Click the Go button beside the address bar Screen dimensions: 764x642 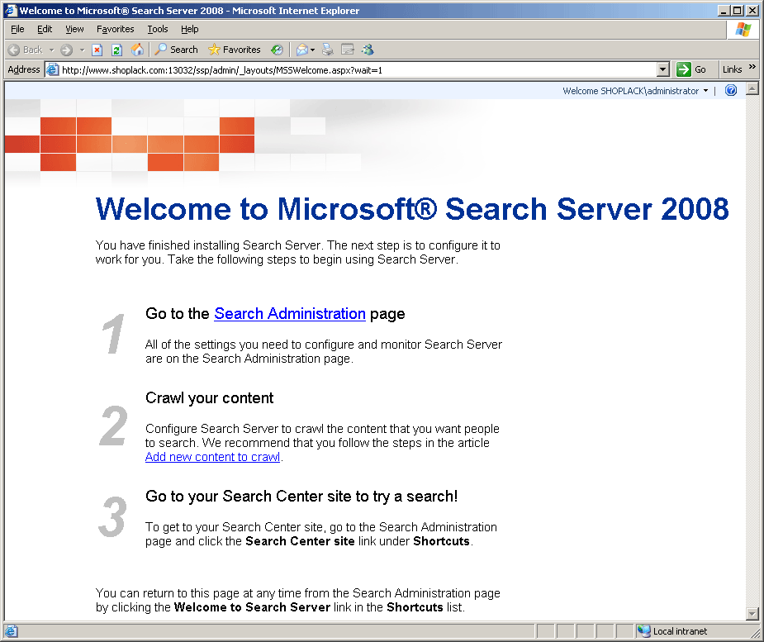(691, 69)
